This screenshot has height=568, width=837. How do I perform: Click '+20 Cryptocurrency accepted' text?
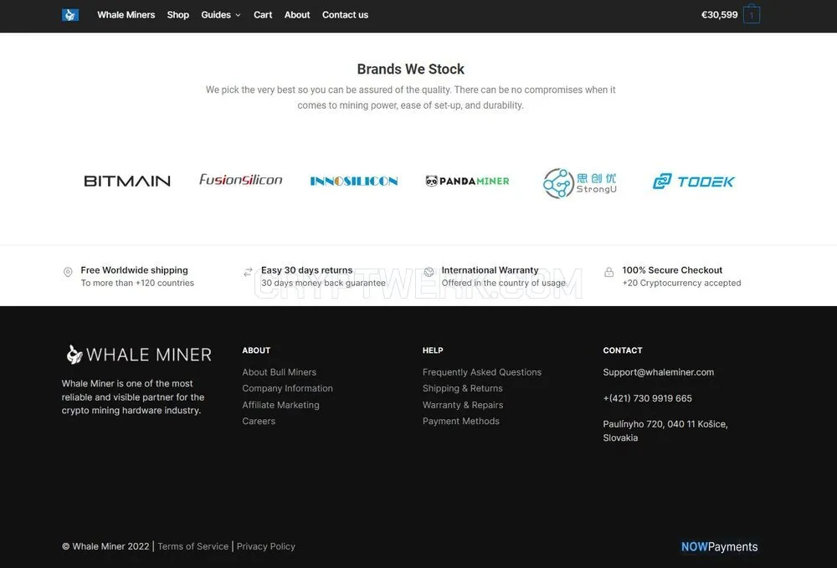681,284
